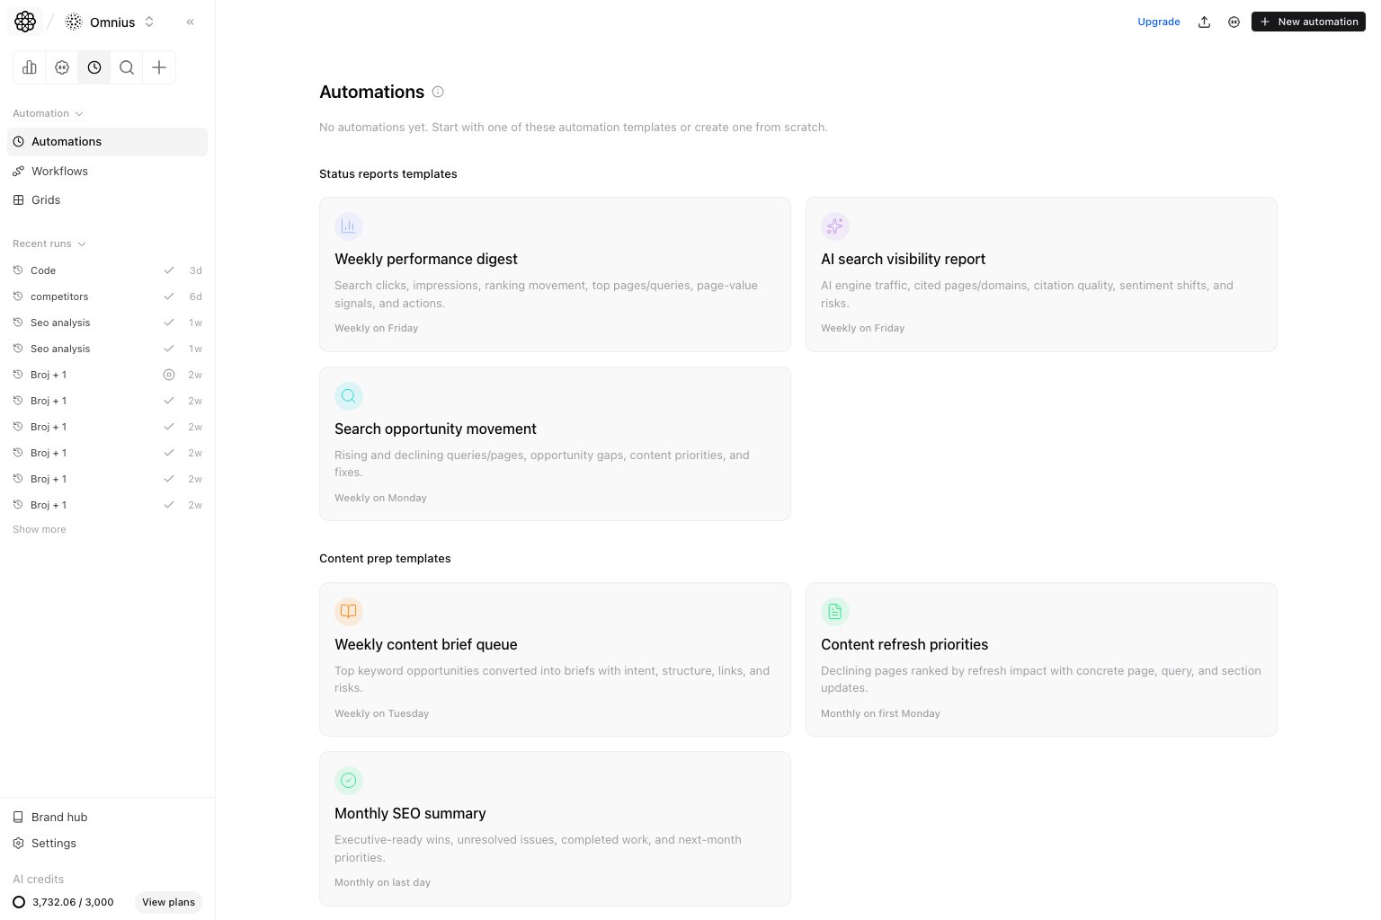Click the agent face icon in top bar
This screenshot has height=920, width=1381.
coord(1234,22)
